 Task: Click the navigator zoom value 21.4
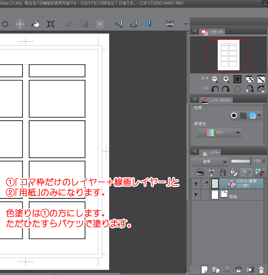[x=204, y=78]
